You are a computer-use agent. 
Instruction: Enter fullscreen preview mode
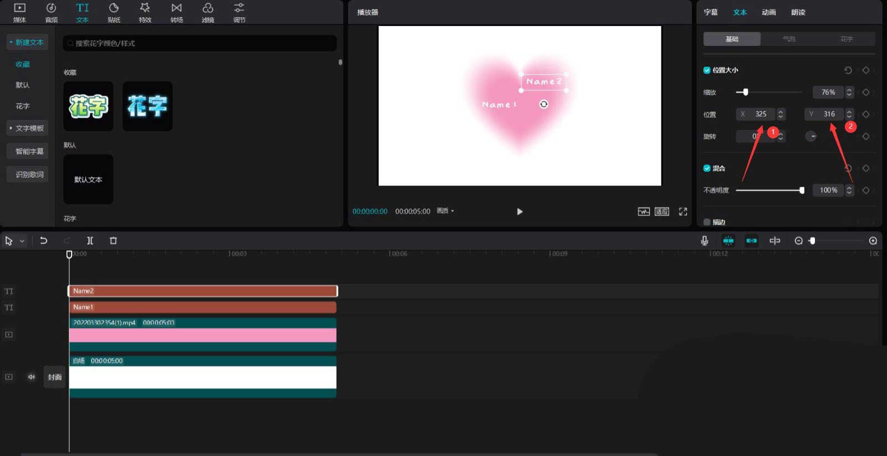683,212
